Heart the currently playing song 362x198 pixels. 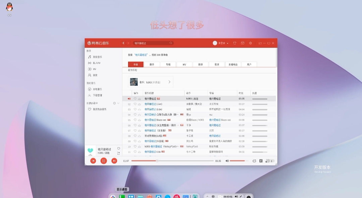pyautogui.click(x=118, y=148)
